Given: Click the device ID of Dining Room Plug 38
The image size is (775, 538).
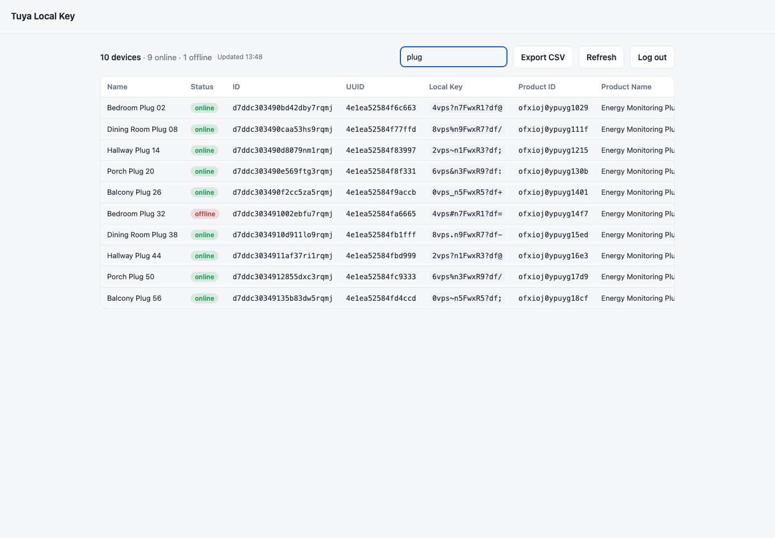Looking at the screenshot, I should [283, 235].
